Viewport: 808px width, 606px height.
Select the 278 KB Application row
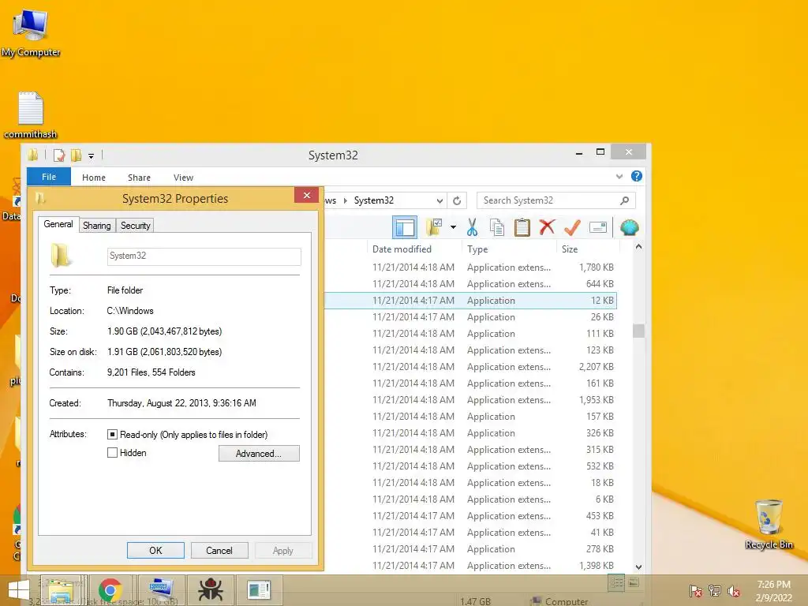[470, 549]
